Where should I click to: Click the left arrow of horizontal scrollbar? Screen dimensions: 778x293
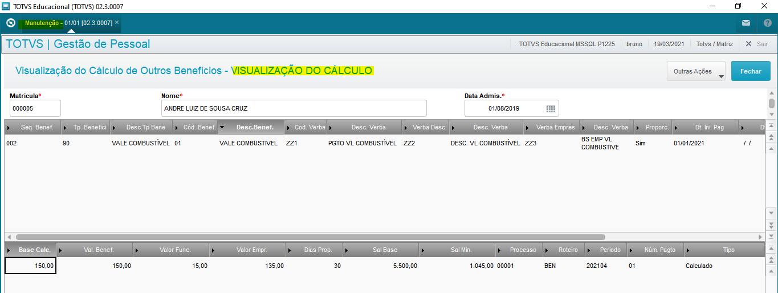[x=9, y=237]
